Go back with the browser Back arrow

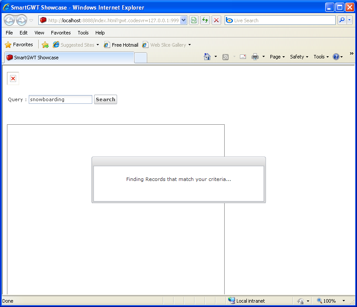click(x=9, y=20)
